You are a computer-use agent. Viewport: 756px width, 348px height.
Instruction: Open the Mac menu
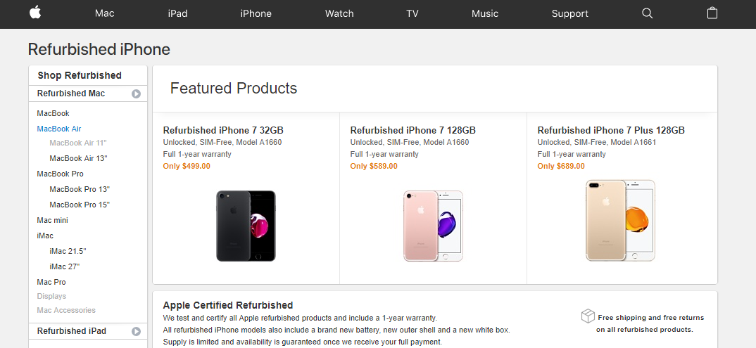point(105,13)
